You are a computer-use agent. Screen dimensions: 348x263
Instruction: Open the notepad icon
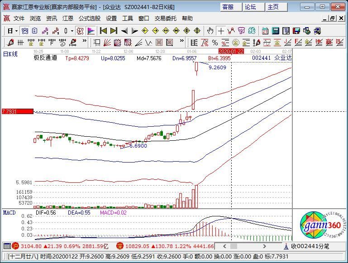[x=286, y=31]
